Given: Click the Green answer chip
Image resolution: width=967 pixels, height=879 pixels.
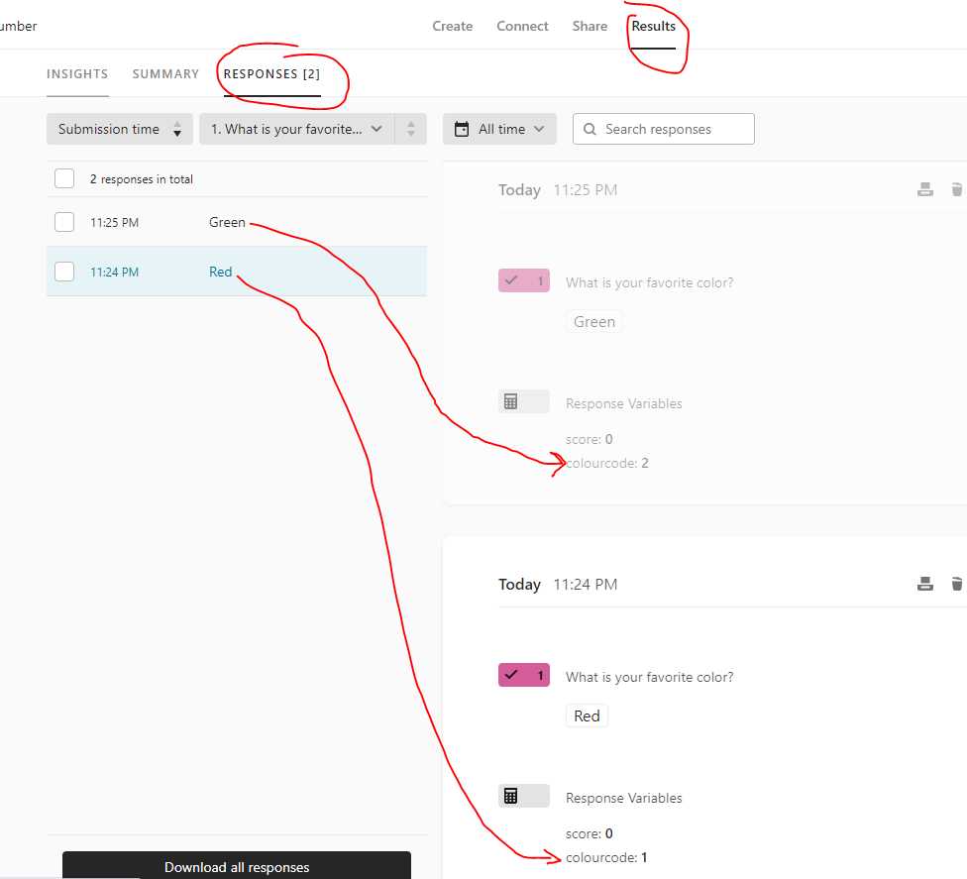Looking at the screenshot, I should (593, 321).
